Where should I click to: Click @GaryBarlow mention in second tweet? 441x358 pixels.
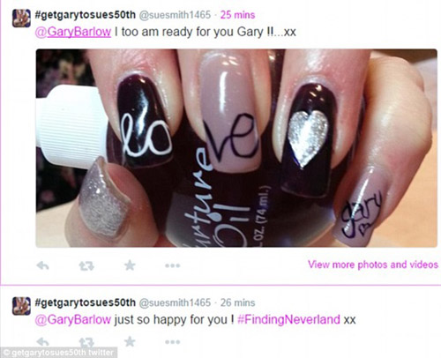point(73,319)
